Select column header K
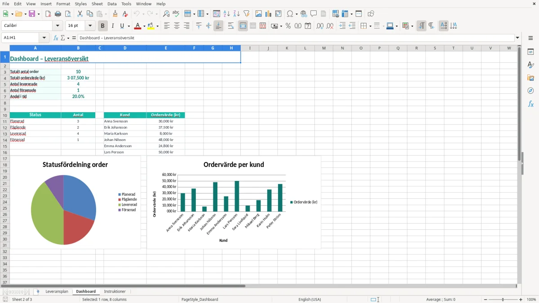Screen dimensions: 539x303 (287, 48)
